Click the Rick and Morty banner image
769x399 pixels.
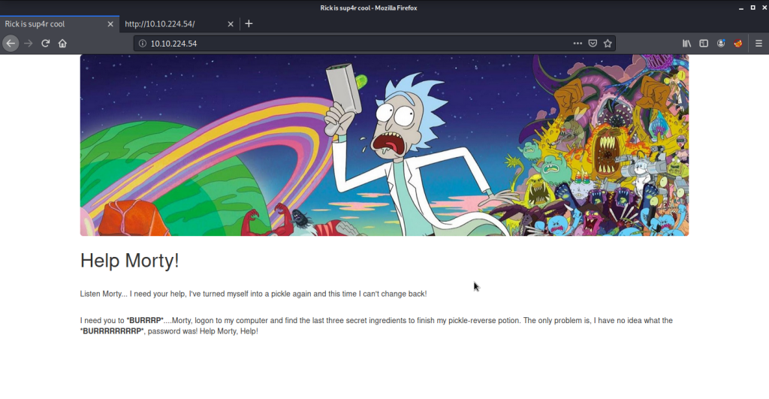point(384,145)
